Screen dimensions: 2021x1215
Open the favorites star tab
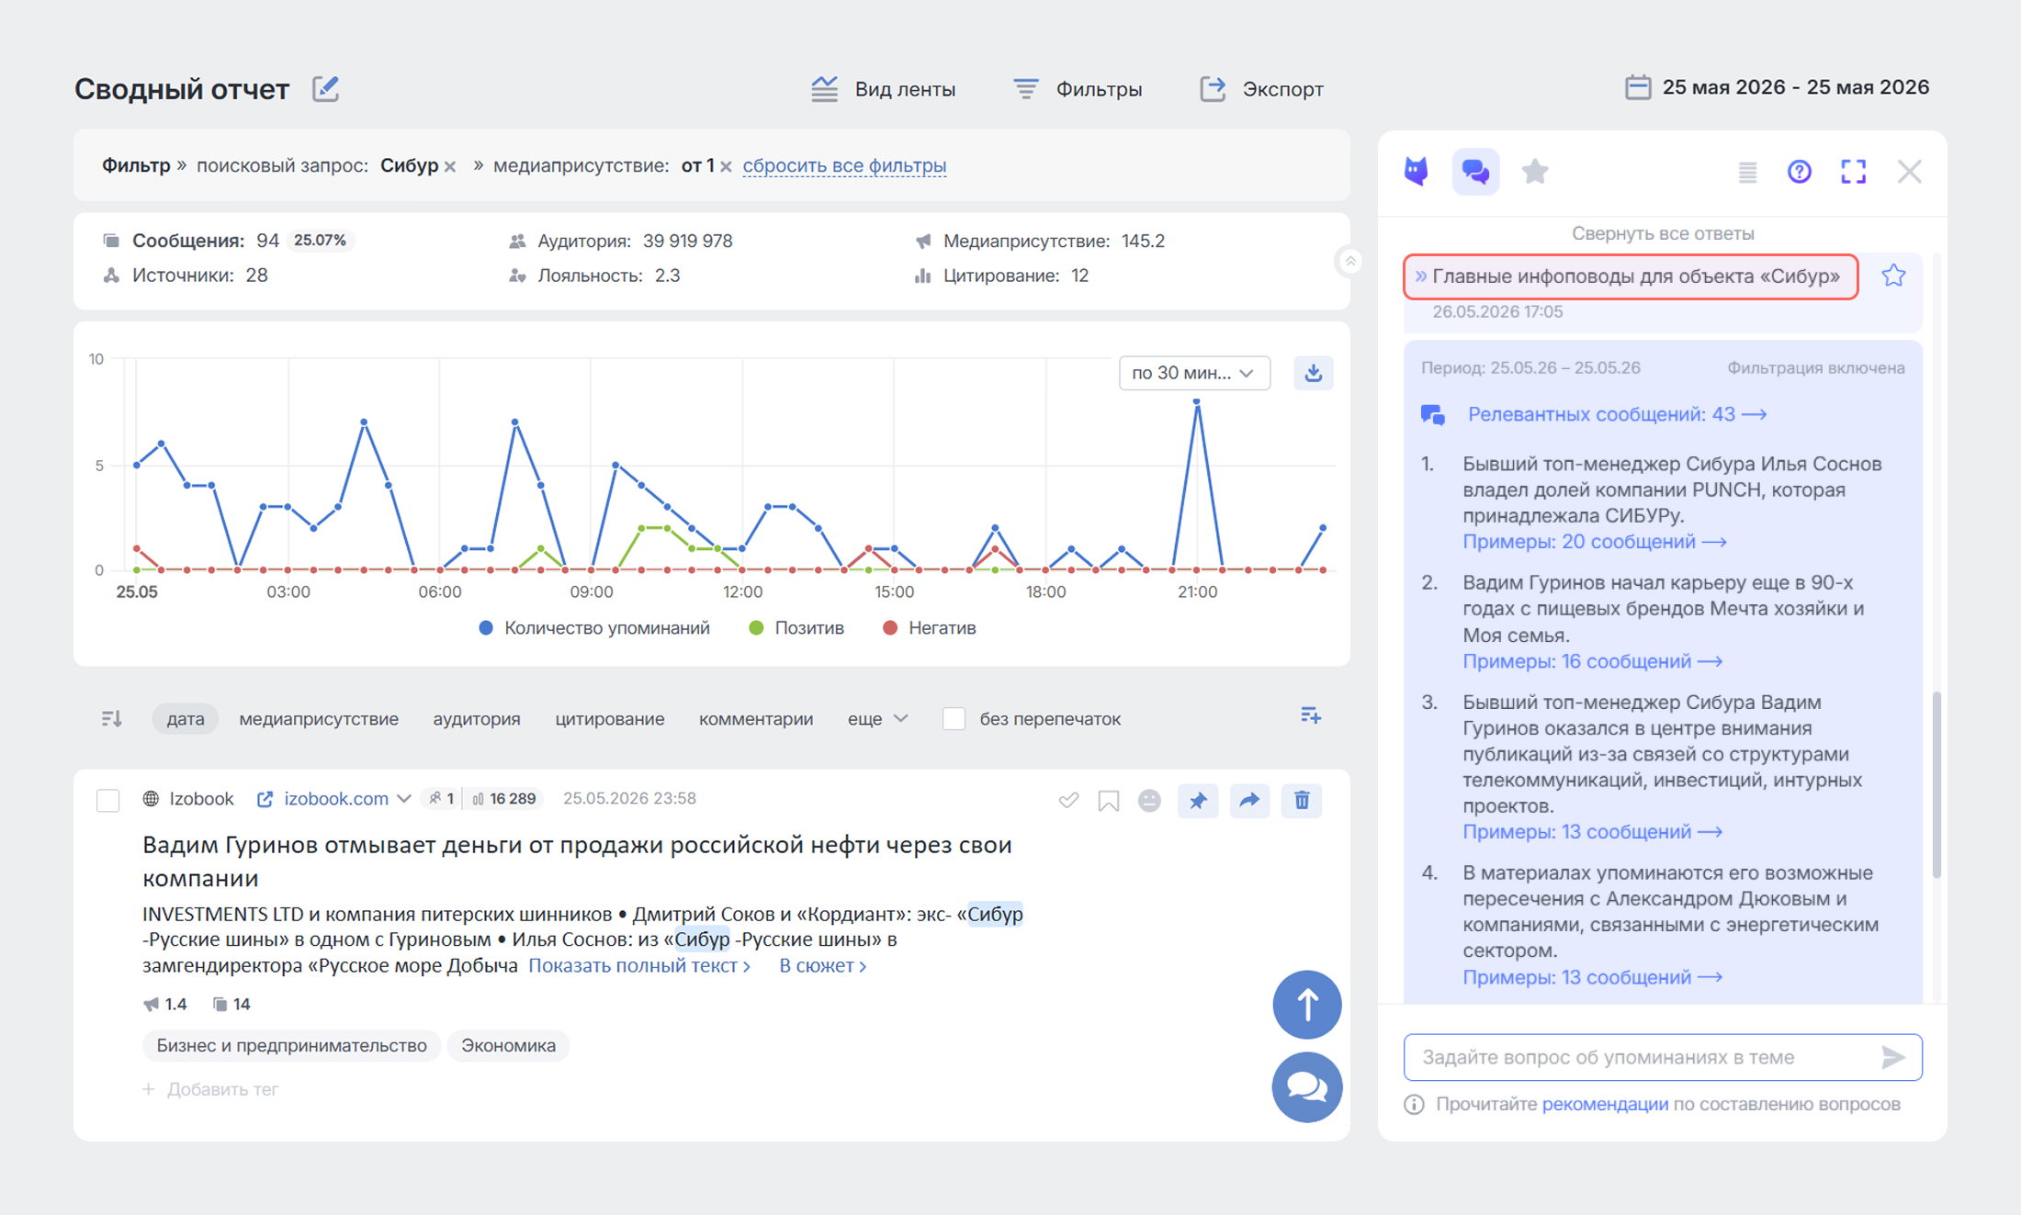click(x=1535, y=172)
